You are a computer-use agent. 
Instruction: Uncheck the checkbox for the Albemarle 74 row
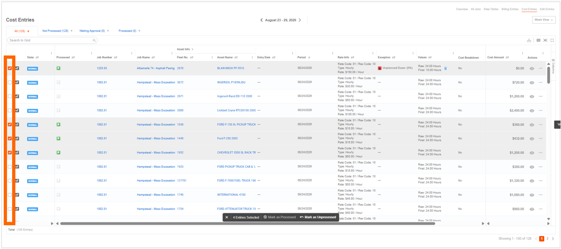tap(10, 68)
